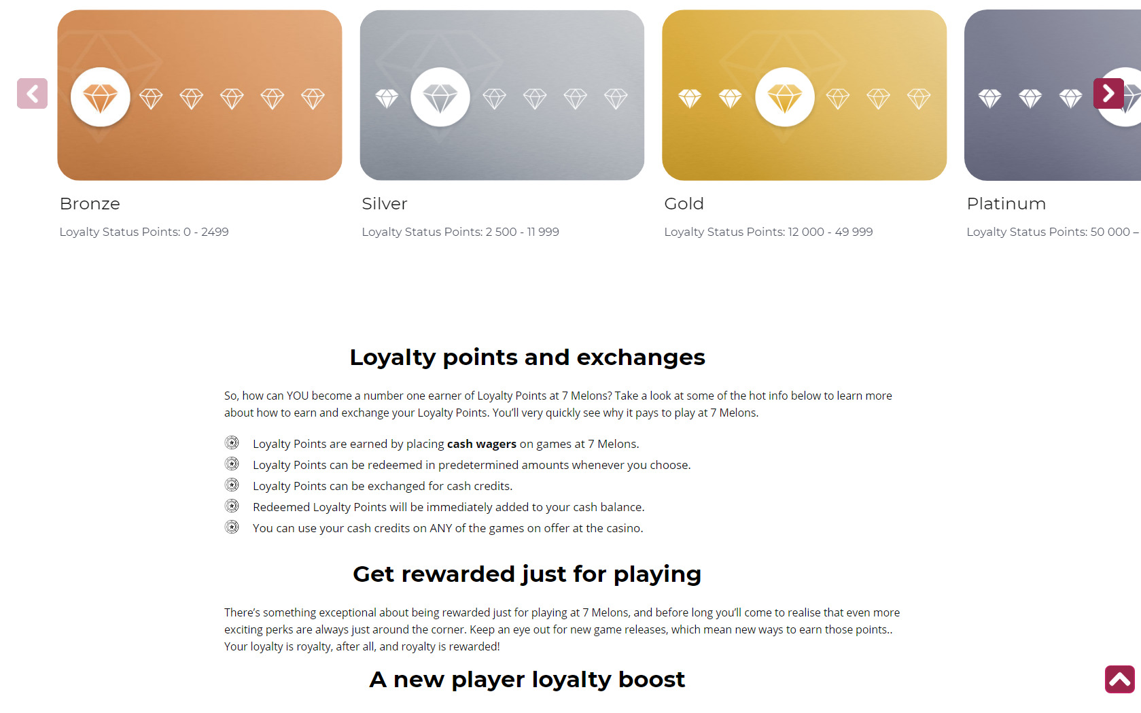The image size is (1141, 713).
Task: Click the last outlined diamond on Silver card
Action: pos(616,99)
